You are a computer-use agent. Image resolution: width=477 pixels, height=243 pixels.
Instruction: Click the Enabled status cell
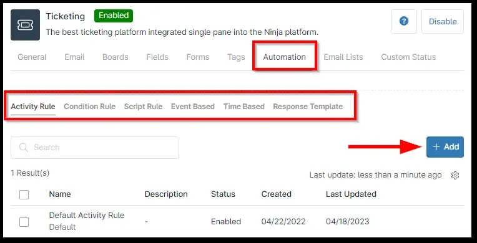click(226, 222)
